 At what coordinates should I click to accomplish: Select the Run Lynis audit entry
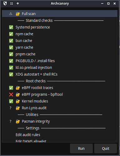pyautogui.click(x=60, y=108)
